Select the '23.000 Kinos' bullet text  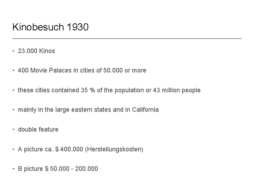click(x=37, y=51)
